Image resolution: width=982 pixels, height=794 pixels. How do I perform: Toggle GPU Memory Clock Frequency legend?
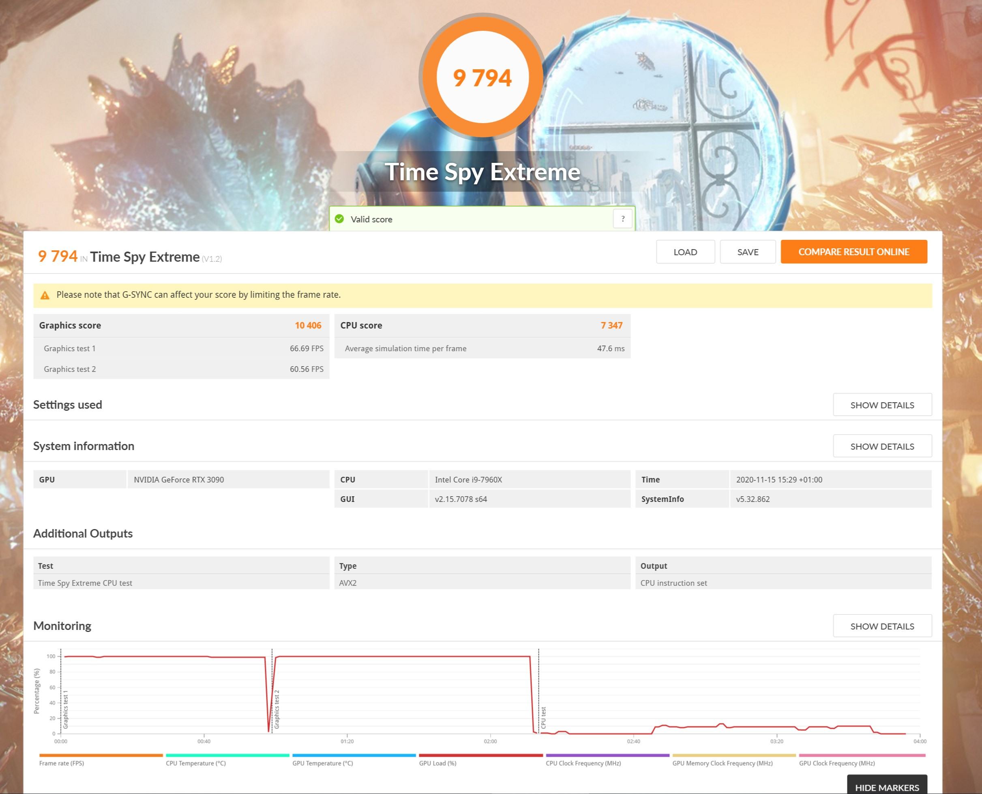[722, 763]
